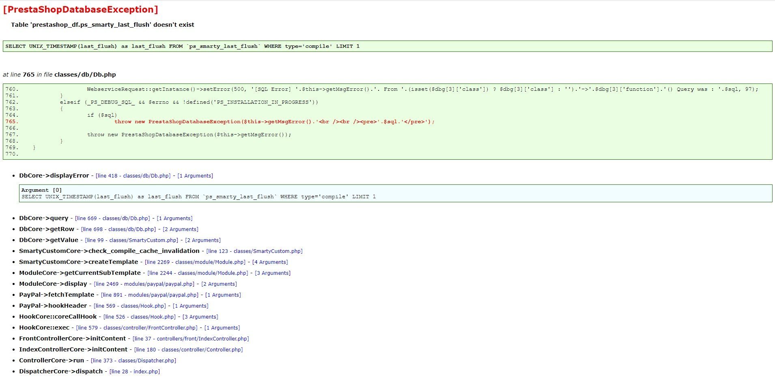Click the HookCore::exec method name
The width and height of the screenshot is (775, 379).
coord(44,328)
